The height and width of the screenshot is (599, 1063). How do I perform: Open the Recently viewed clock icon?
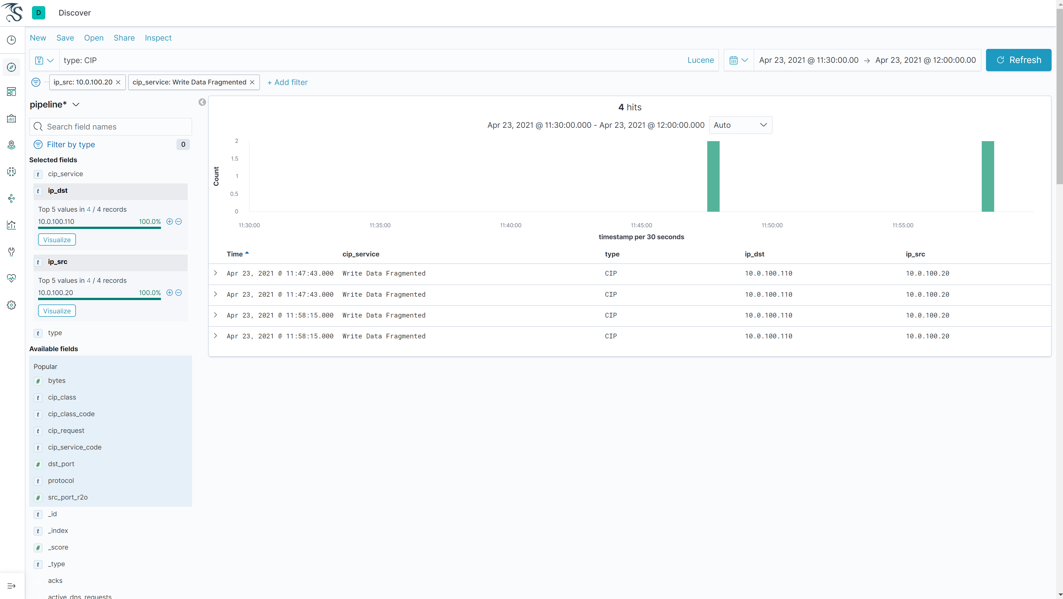(12, 40)
